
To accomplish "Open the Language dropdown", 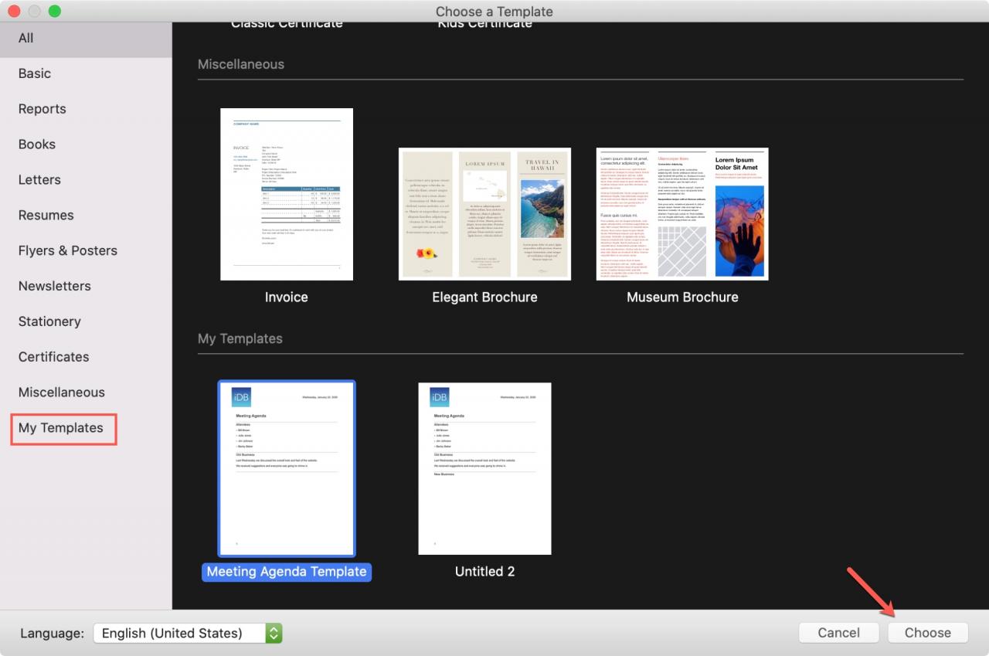I will click(x=188, y=633).
